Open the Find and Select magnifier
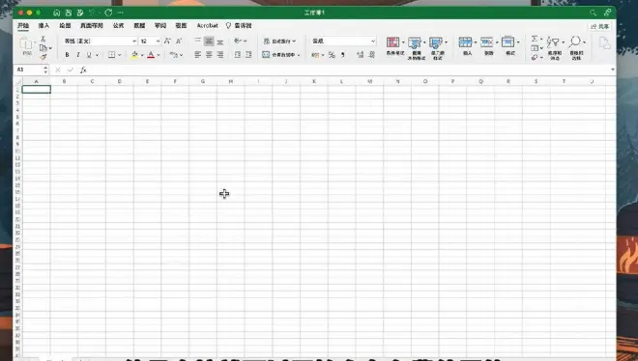The width and height of the screenshot is (638, 361). click(575, 42)
